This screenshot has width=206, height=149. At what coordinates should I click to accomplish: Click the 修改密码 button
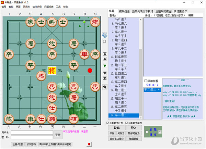point(31,144)
